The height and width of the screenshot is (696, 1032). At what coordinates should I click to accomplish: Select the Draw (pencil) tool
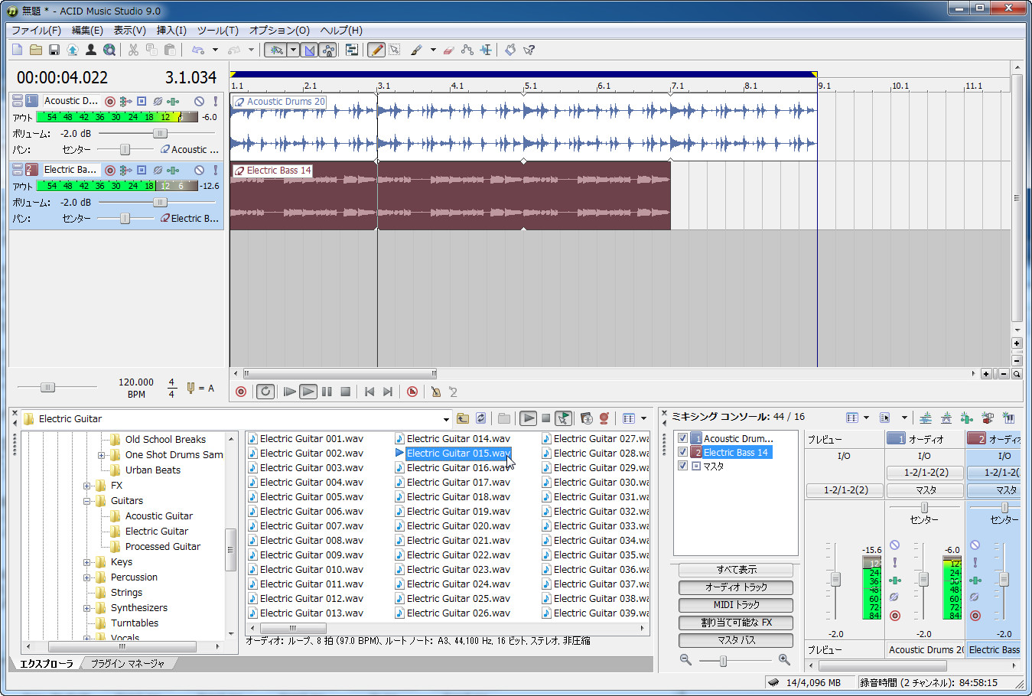(x=376, y=50)
